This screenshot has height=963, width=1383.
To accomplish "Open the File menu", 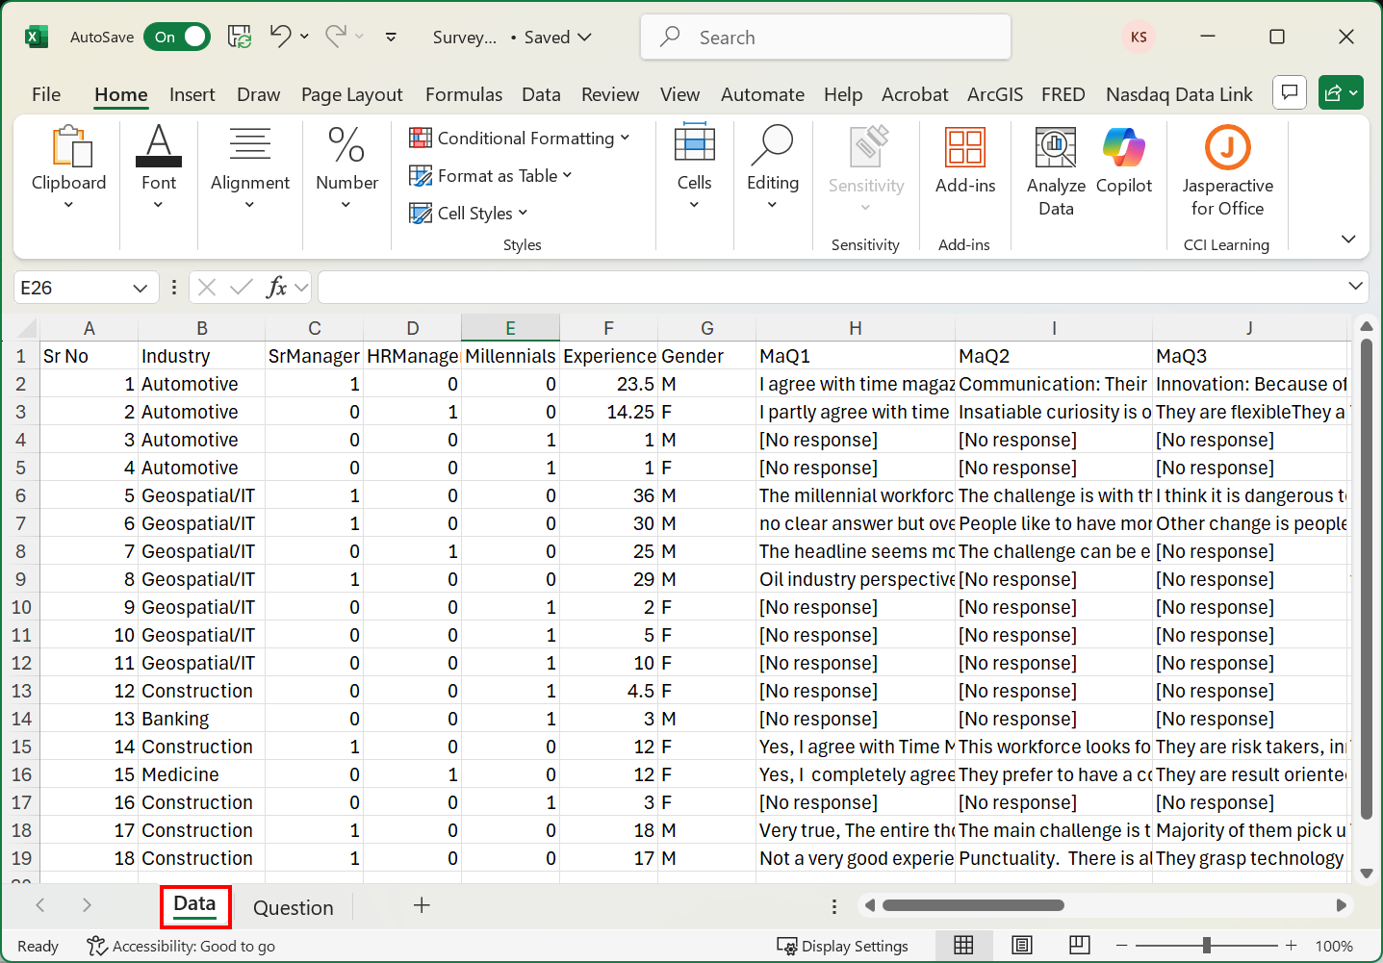I will coord(46,94).
